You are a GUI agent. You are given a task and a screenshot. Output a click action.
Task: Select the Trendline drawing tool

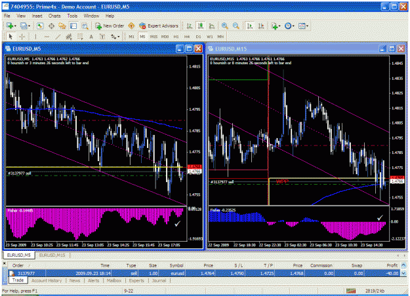[x=58, y=37]
